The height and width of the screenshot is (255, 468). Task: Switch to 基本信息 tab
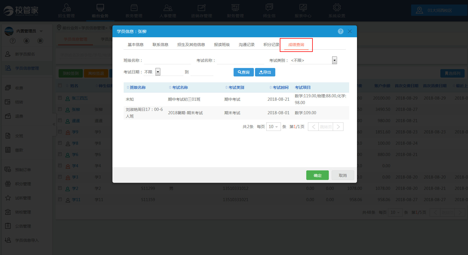[x=136, y=45]
